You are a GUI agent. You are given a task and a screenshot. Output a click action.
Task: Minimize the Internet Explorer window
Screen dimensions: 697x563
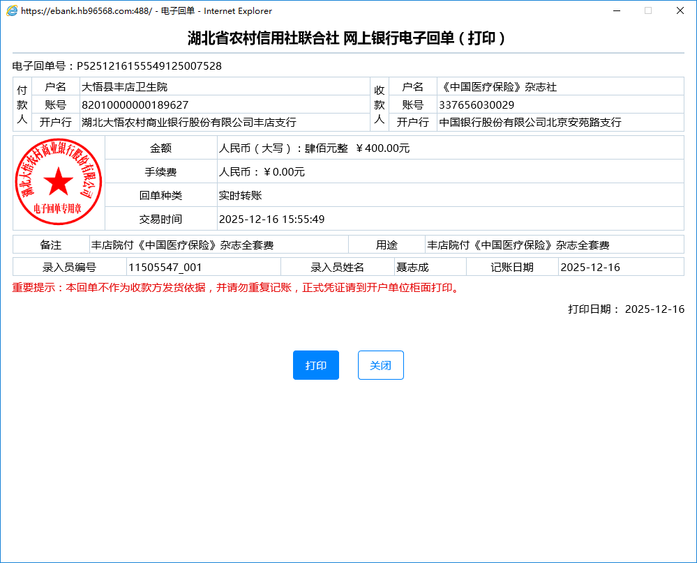[615, 11]
